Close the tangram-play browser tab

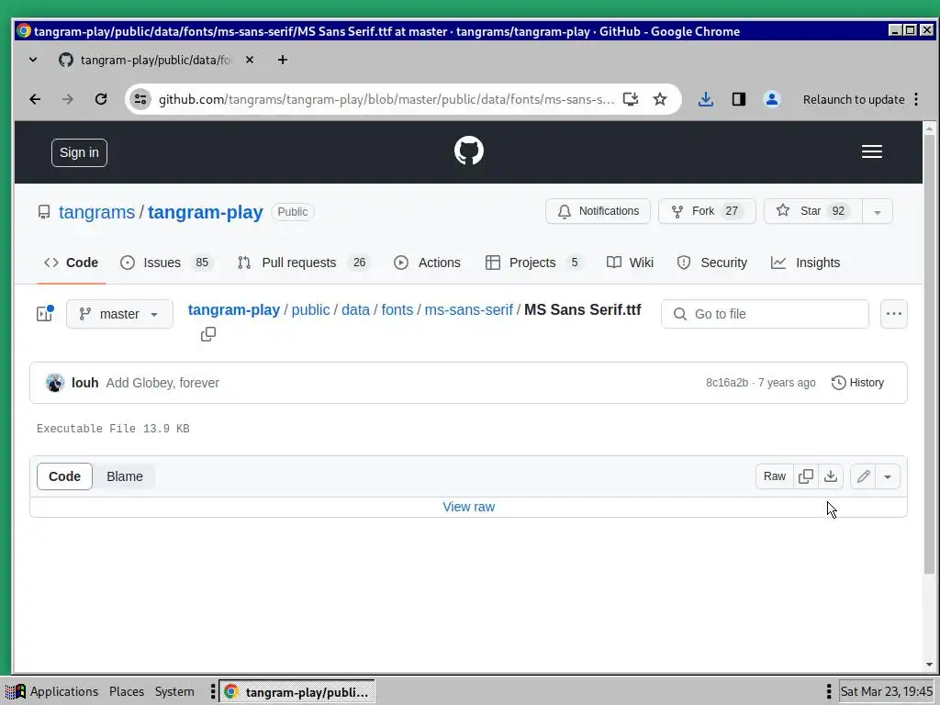pyautogui.click(x=250, y=60)
